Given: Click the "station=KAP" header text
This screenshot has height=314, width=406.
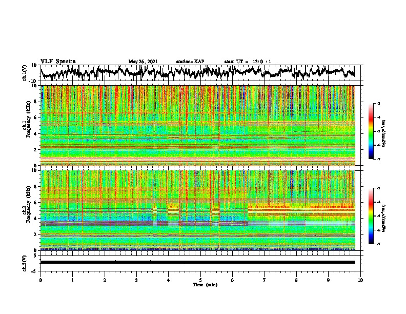Looking at the screenshot, I should (190, 62).
